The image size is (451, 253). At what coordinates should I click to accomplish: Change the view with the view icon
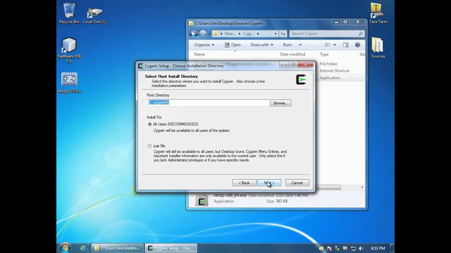(327, 45)
